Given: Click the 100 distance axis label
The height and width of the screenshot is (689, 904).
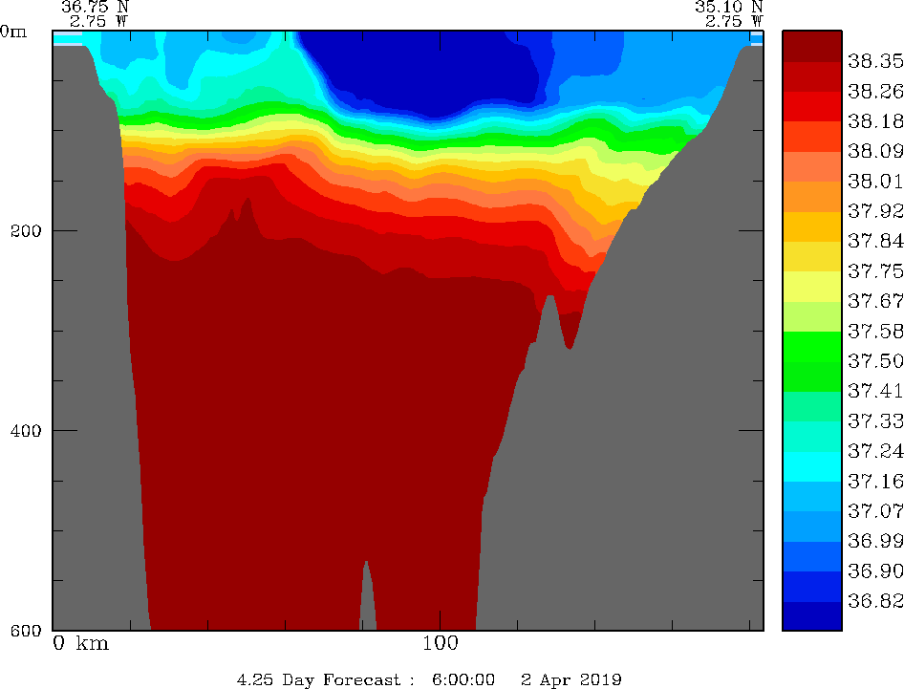Looking at the screenshot, I should (441, 643).
